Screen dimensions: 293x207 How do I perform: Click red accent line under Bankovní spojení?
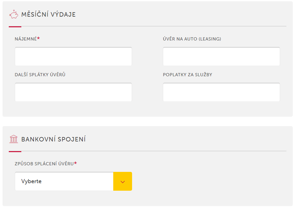pos(15,151)
